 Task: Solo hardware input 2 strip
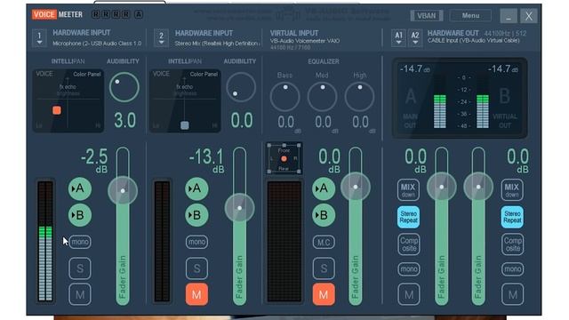pos(196,268)
